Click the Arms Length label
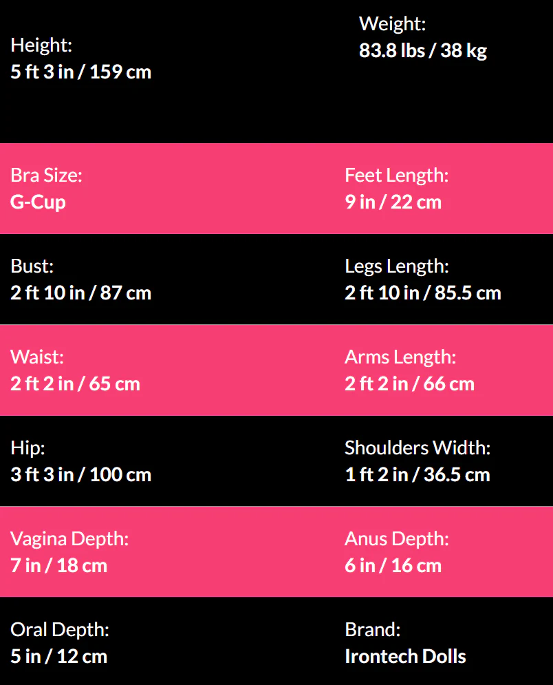Screen dimensions: 553x685 coord(400,357)
